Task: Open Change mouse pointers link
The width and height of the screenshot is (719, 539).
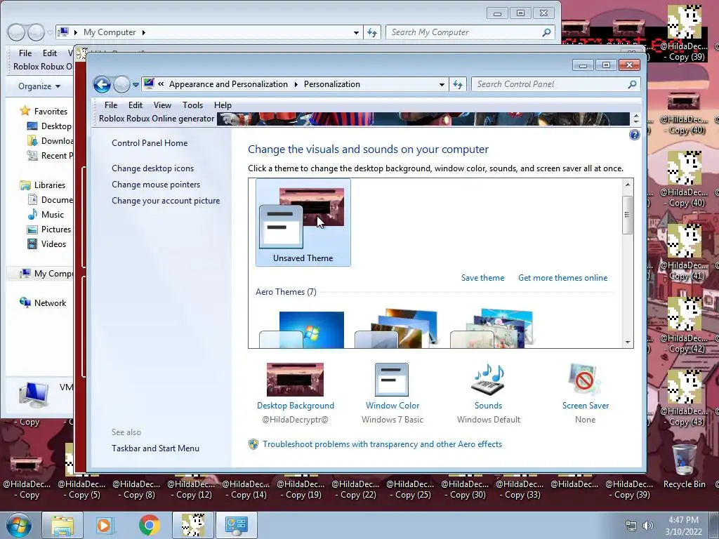Action: point(156,185)
